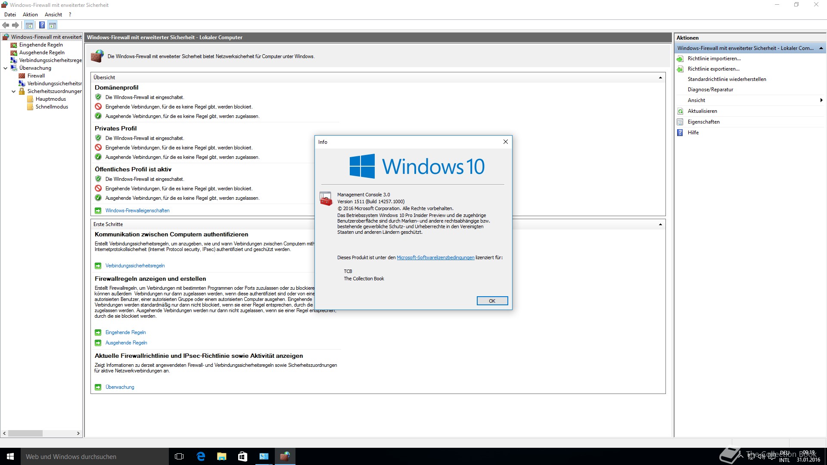Click Hilfe in the actions pane
Viewport: 827px width, 465px height.
(693, 133)
